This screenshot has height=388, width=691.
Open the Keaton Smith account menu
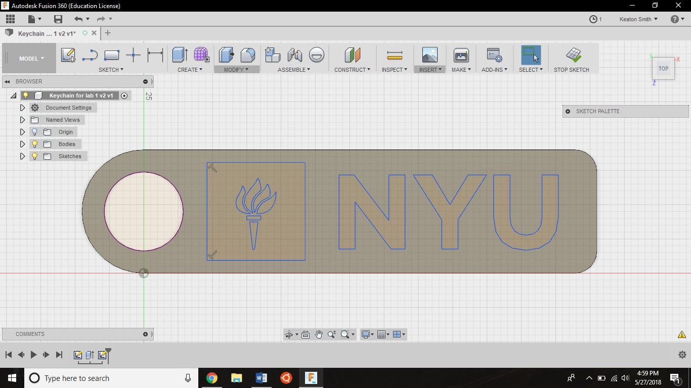tap(638, 19)
